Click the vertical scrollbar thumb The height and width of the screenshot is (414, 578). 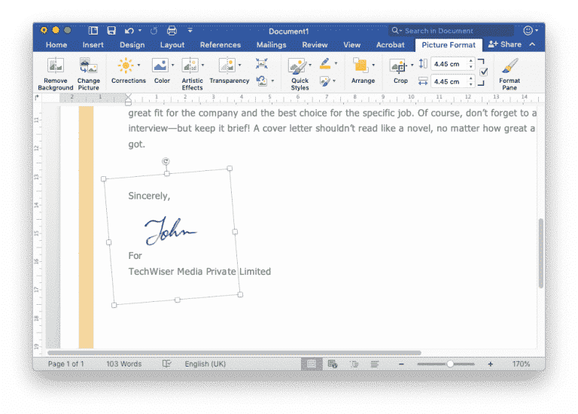click(541, 253)
